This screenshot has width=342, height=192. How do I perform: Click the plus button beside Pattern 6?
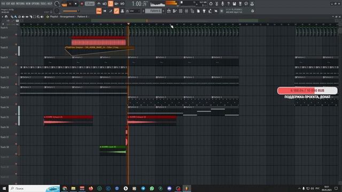point(164,11)
